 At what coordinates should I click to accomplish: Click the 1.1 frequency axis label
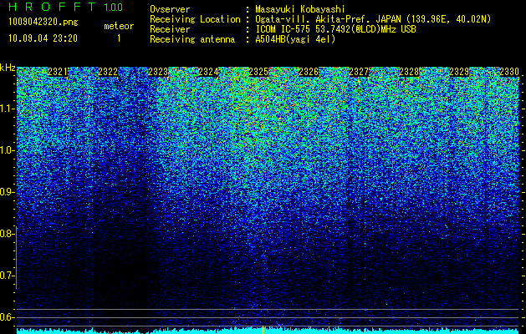pyautogui.click(x=7, y=109)
